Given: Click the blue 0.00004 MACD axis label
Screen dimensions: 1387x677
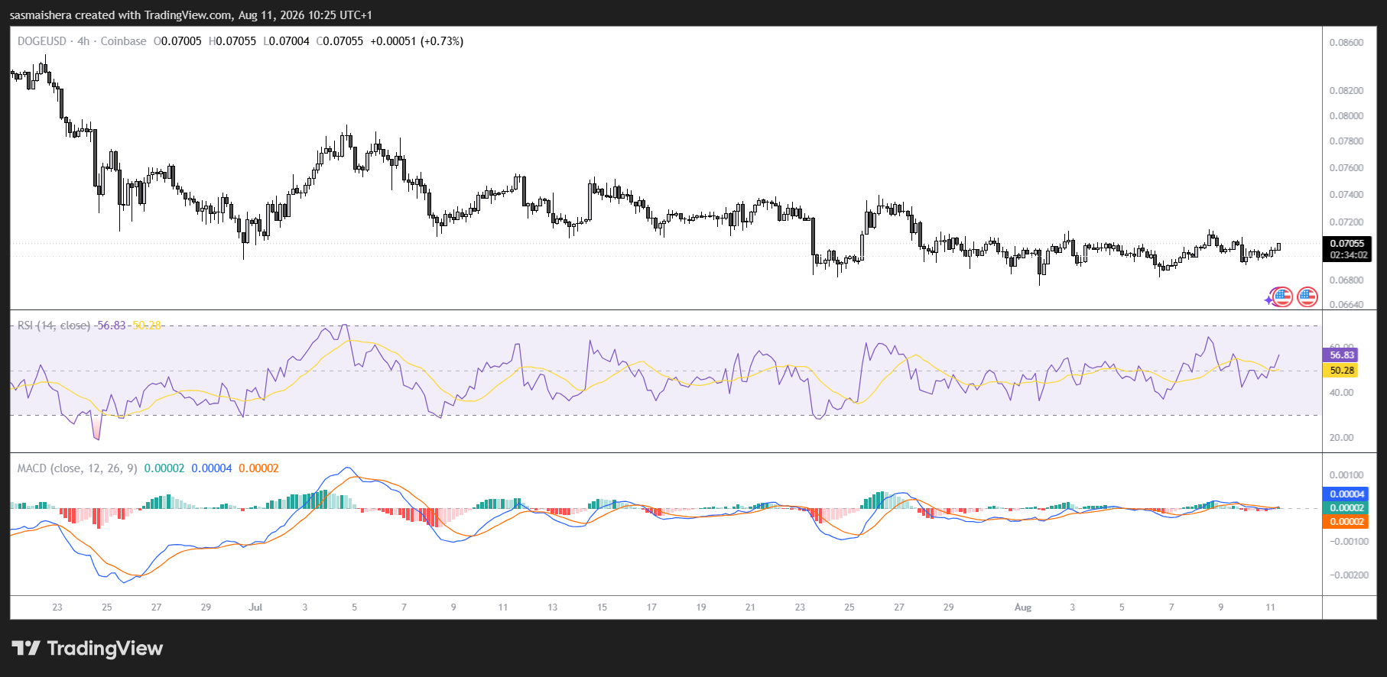Looking at the screenshot, I should [1346, 494].
